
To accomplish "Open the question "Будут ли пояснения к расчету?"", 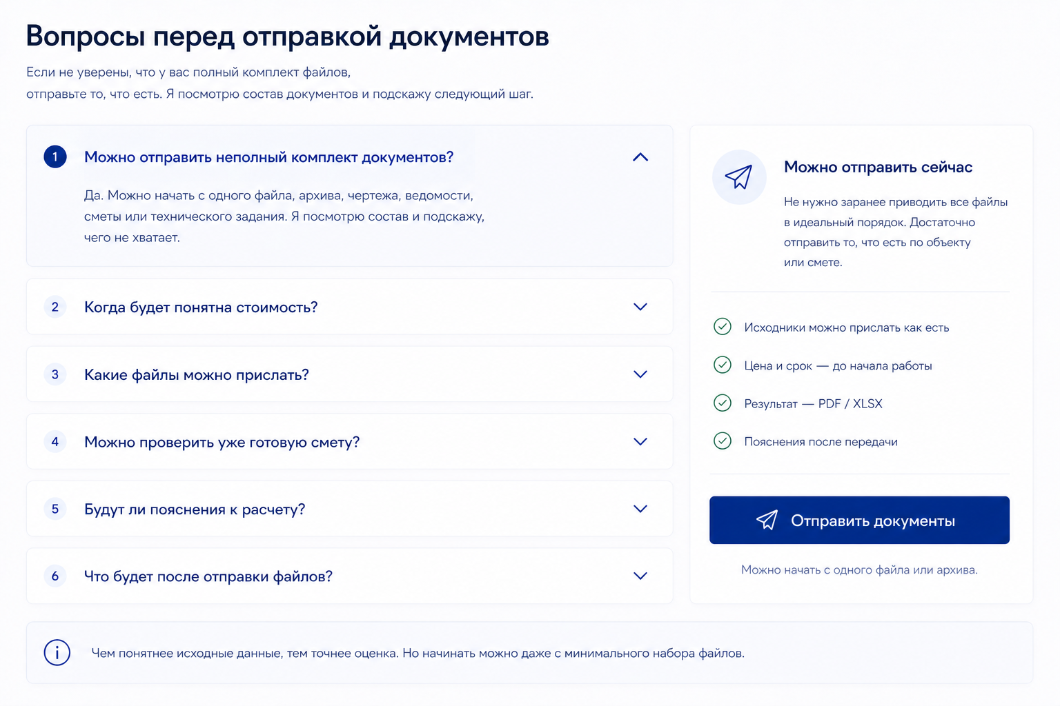I will (x=349, y=509).
